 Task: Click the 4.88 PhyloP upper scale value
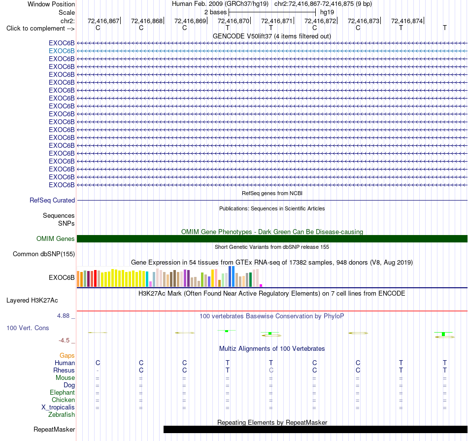[63, 316]
